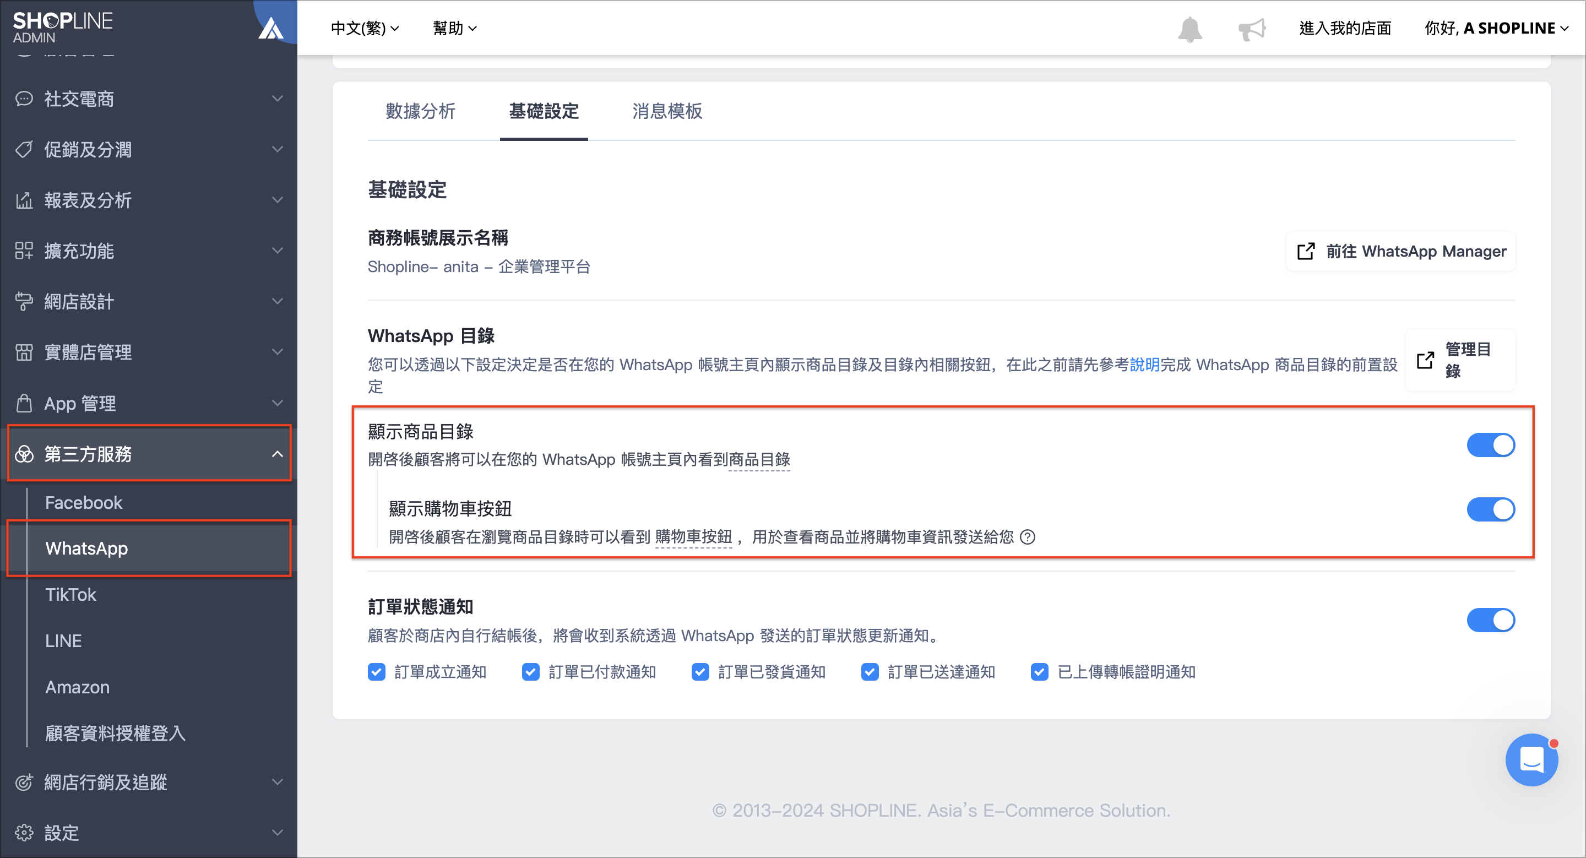Click the settings gear icon in sidebar
This screenshot has height=858, width=1586.
pos(24,832)
